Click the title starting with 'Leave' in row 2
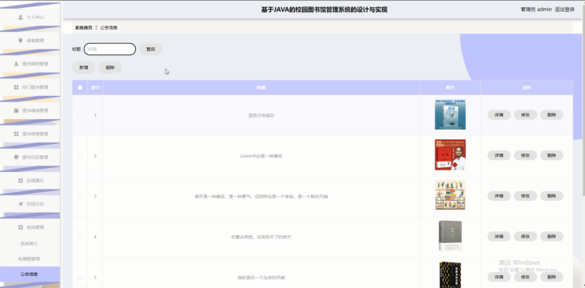Image resolution: width=585 pixels, height=288 pixels. (261, 156)
